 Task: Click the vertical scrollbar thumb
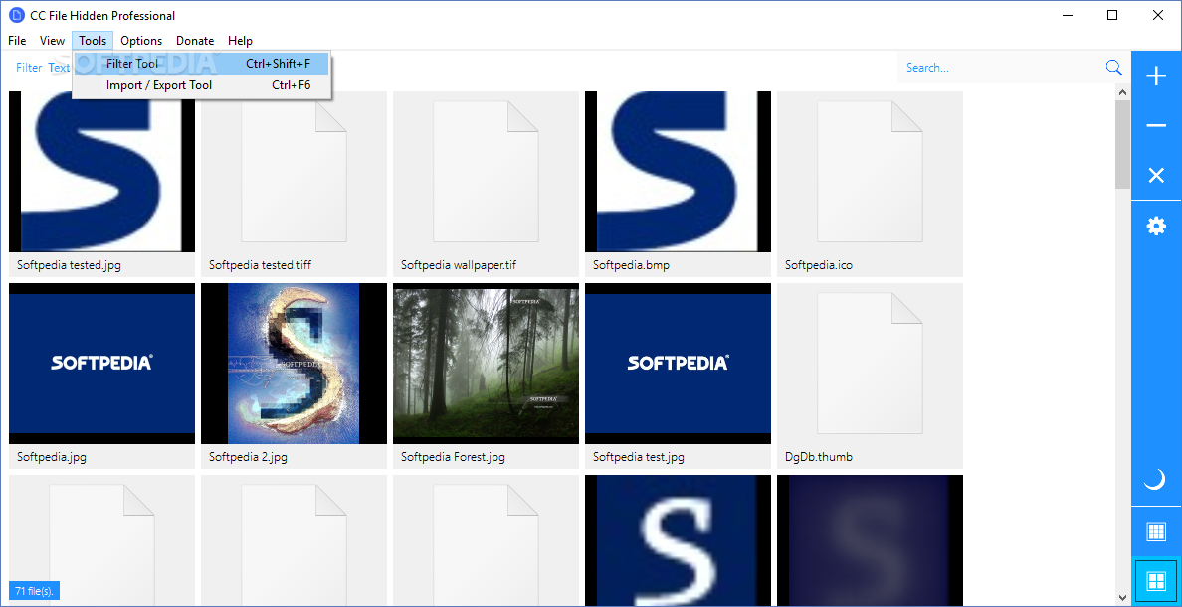point(1122,145)
